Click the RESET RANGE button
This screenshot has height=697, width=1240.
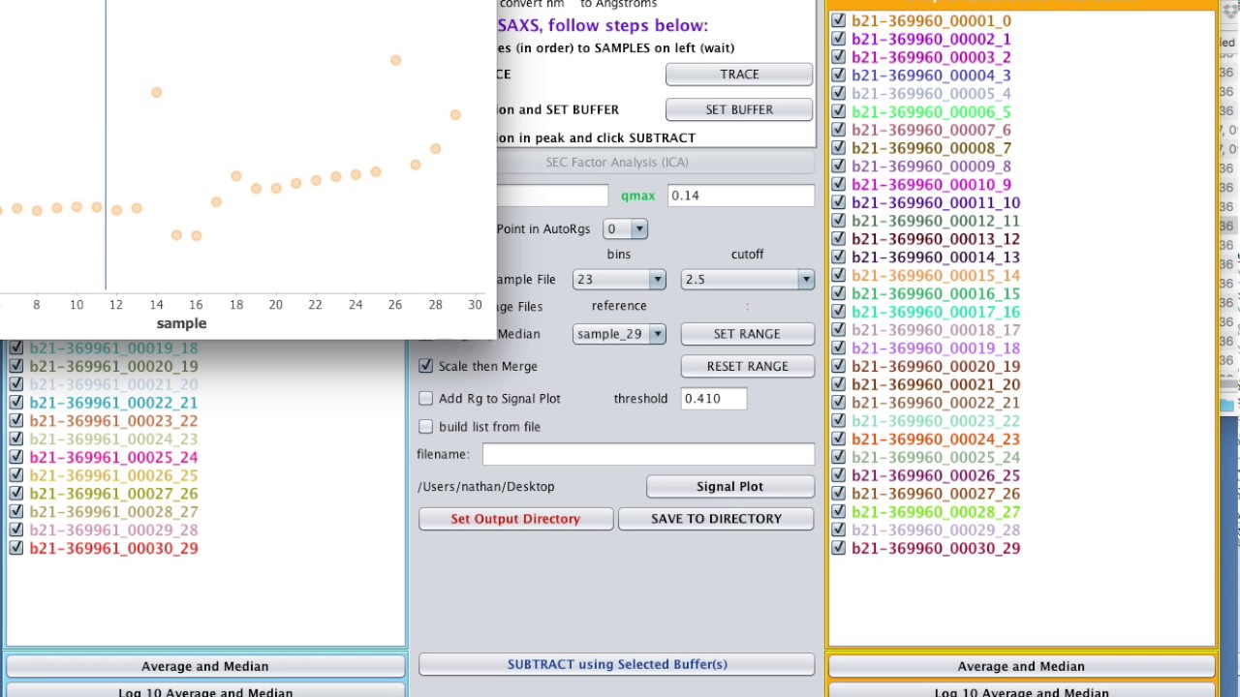pos(747,367)
